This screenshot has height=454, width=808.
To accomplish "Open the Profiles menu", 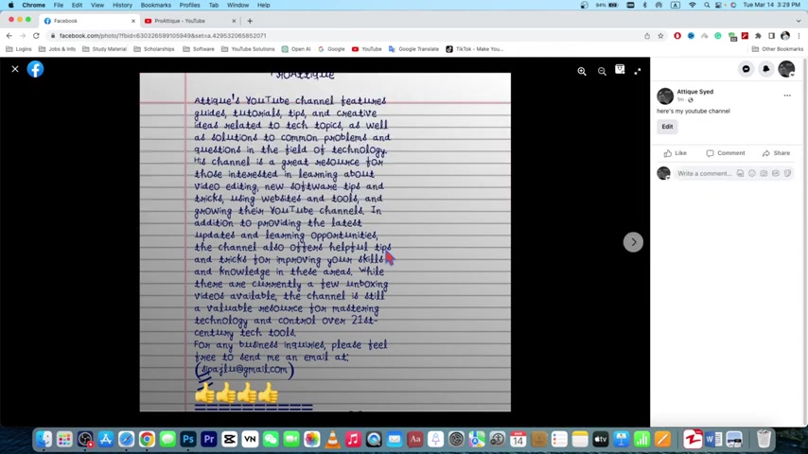I will tap(189, 5).
